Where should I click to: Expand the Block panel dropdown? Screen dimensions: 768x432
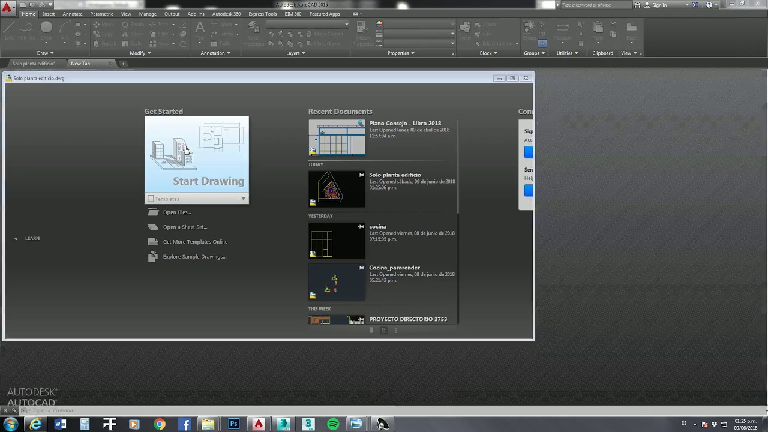[488, 53]
